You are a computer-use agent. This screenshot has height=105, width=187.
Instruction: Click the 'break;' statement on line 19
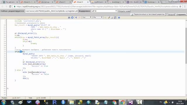point(34,43)
